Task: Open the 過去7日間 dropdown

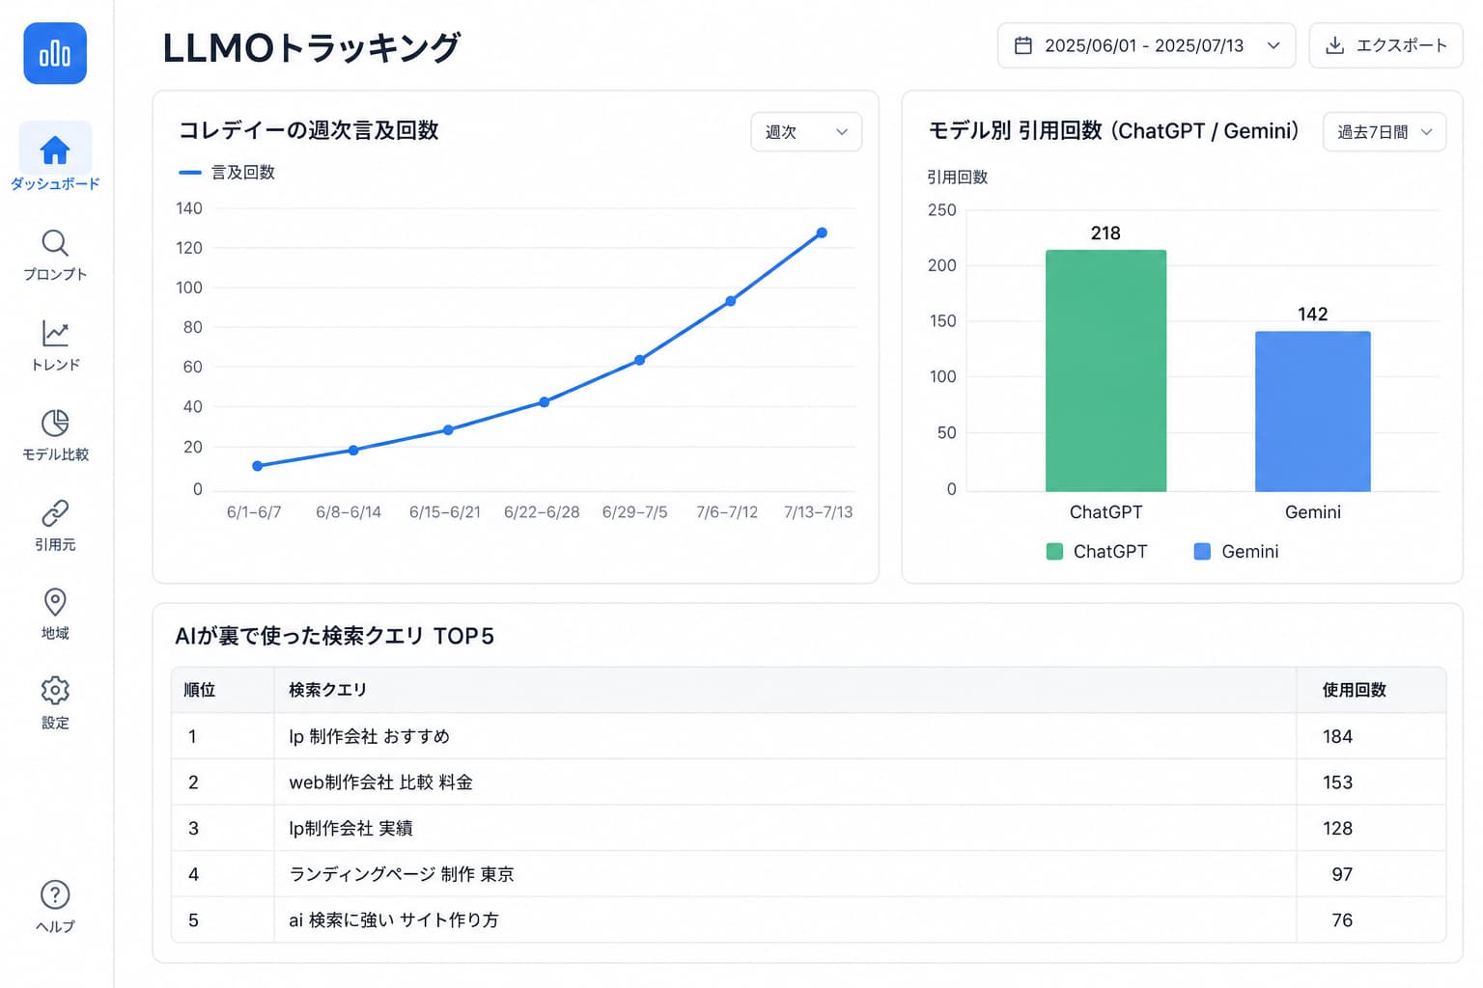Action: 1385,132
